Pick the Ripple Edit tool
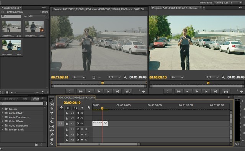Image resolution: width=245 pixels, height=151 pixels. (x=52, y=109)
